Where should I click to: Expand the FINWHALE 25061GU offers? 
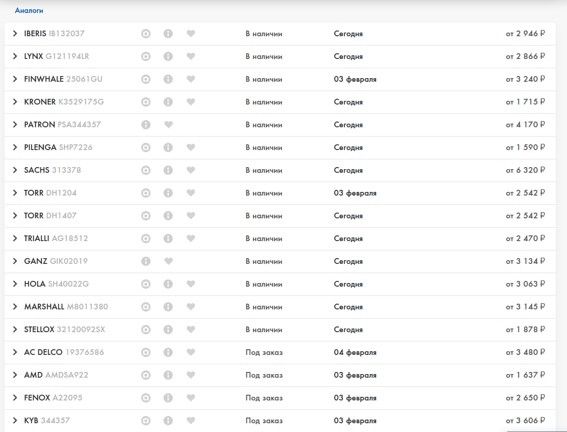(x=15, y=79)
